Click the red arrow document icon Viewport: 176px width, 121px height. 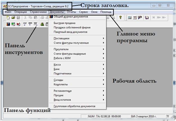pos(18,24)
